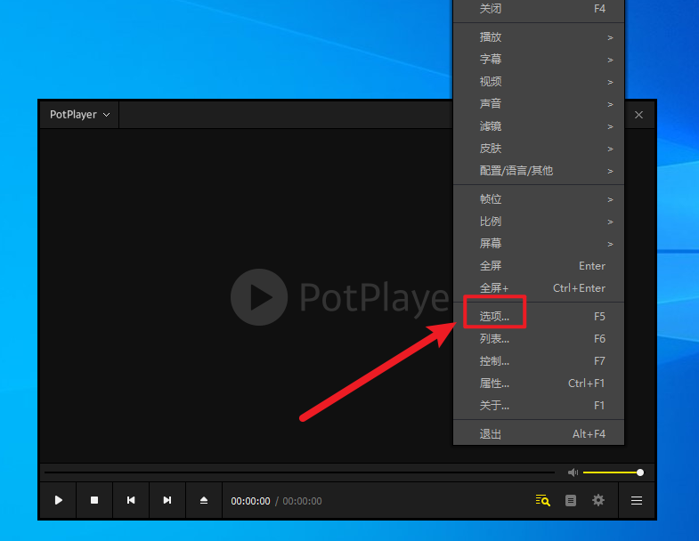
Task: Skip to the next track
Action: [x=167, y=500]
